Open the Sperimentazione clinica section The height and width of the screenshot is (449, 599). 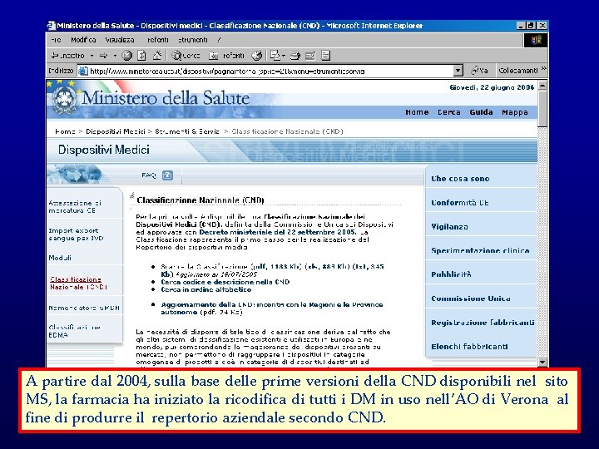tap(480, 250)
